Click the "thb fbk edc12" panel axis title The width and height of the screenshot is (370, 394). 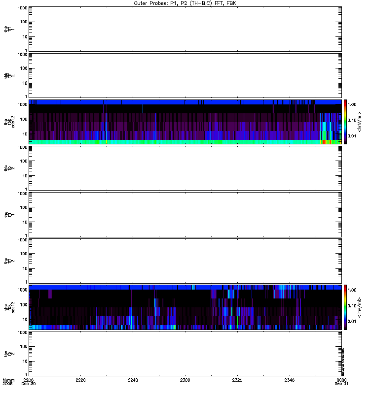[x=9, y=122]
